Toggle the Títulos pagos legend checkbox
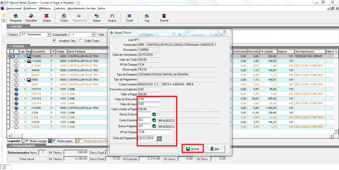 point(54,141)
